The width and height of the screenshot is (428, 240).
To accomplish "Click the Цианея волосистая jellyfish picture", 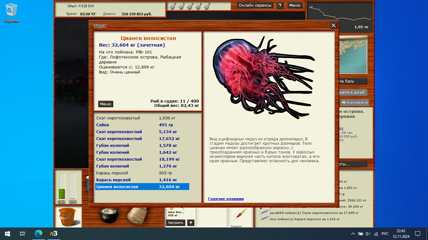I will (263, 78).
